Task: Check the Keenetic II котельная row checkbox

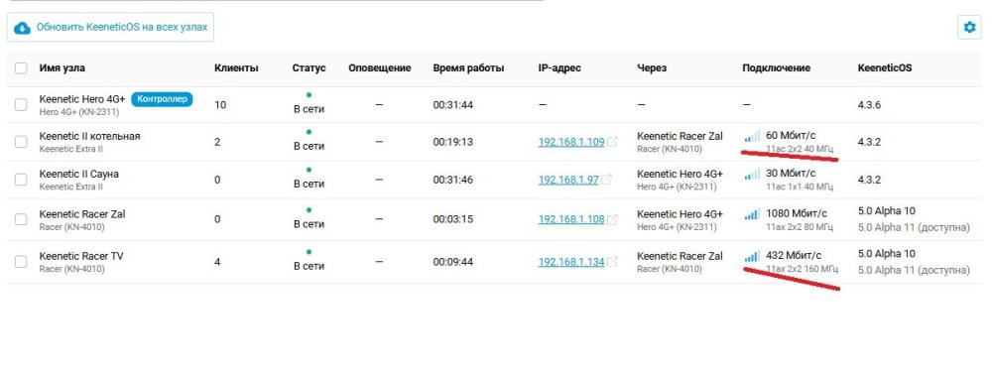Action: point(21,142)
